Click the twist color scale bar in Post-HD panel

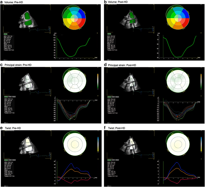pyautogui.click(x=201, y=143)
